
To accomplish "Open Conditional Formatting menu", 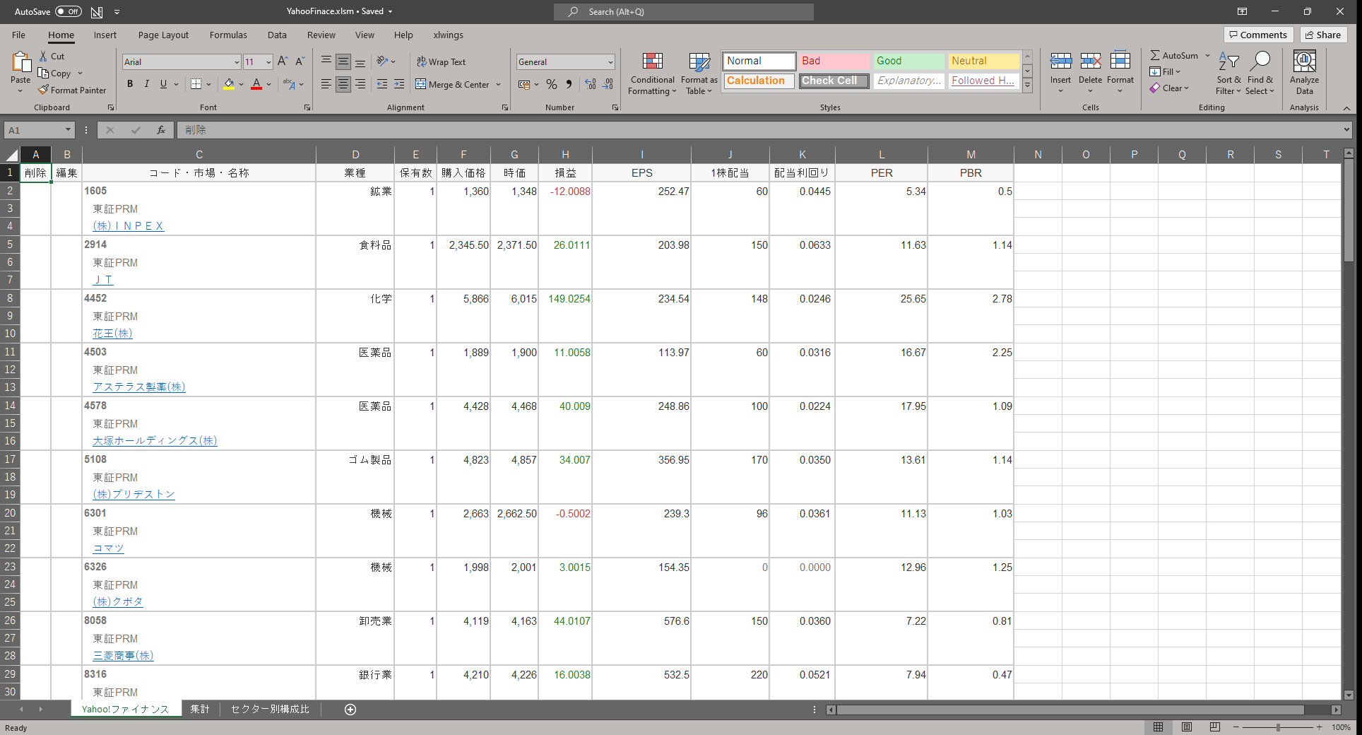I will 652,73.
